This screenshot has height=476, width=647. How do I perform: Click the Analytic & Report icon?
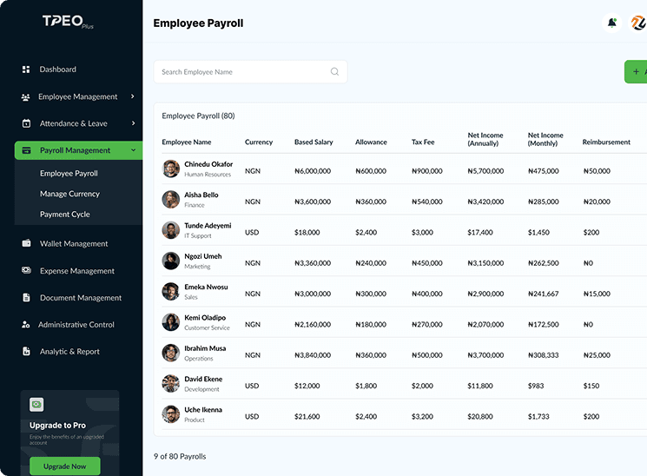tap(26, 352)
